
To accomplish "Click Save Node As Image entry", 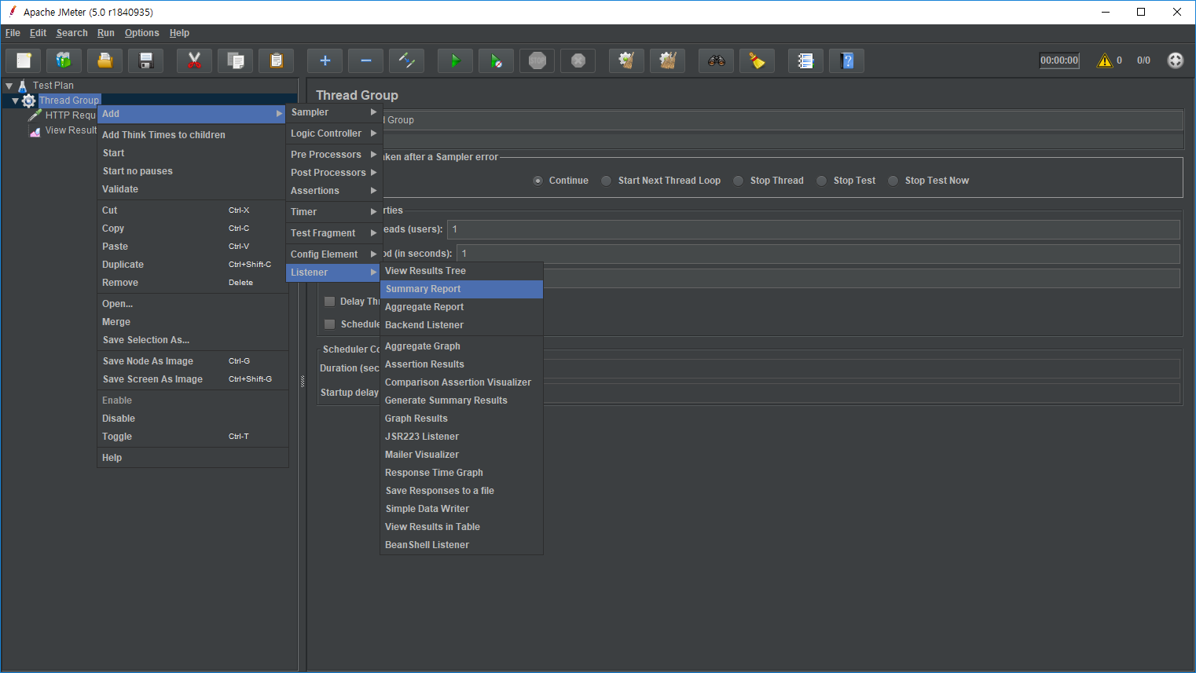I will (x=193, y=361).
